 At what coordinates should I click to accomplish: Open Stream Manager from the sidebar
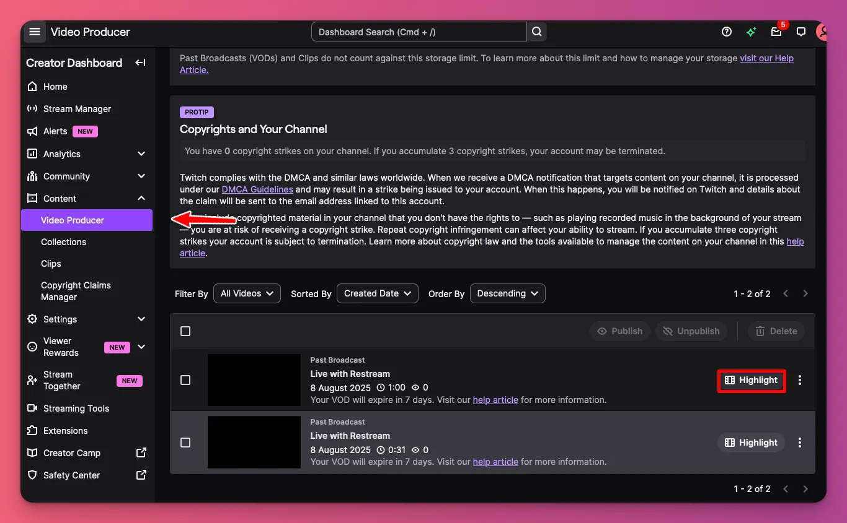[77, 109]
